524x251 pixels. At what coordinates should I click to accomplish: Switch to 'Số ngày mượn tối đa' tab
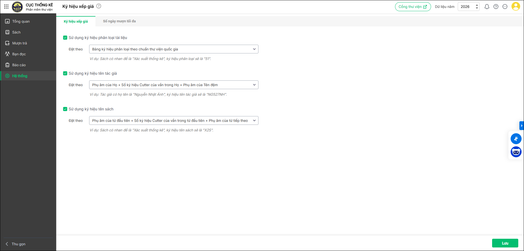(x=119, y=21)
